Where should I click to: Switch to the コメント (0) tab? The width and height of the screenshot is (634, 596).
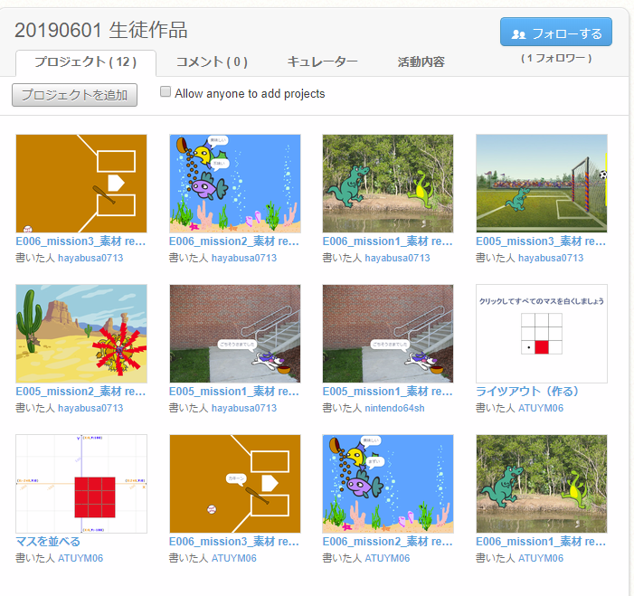tap(212, 62)
